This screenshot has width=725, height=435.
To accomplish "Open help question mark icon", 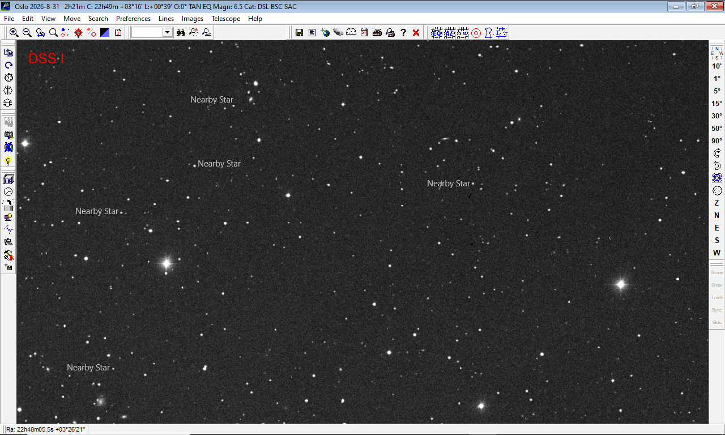I will 403,33.
